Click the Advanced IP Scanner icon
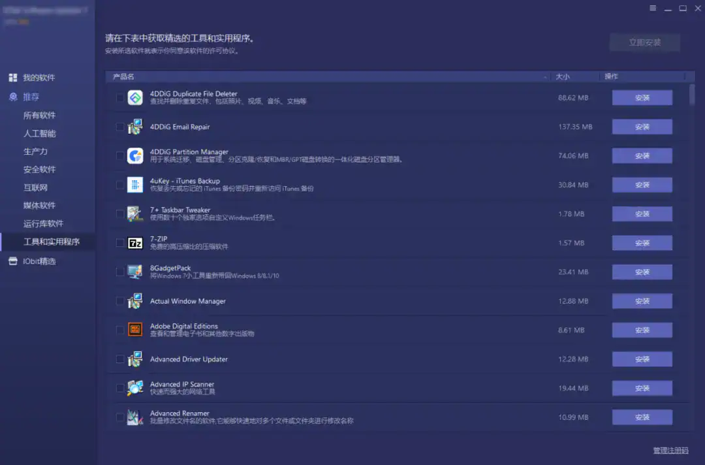This screenshot has width=705, height=465. point(135,388)
